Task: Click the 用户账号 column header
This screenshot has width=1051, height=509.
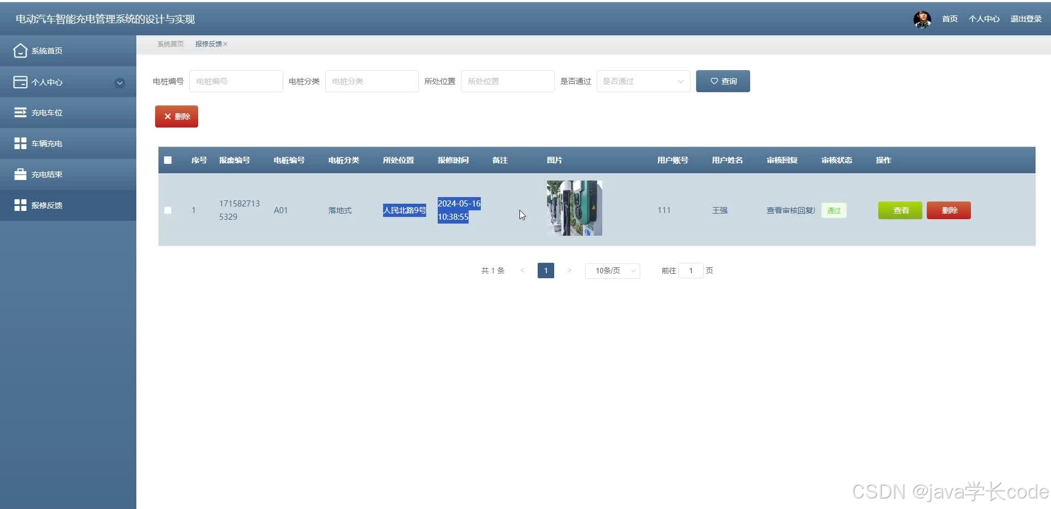Action: (673, 160)
